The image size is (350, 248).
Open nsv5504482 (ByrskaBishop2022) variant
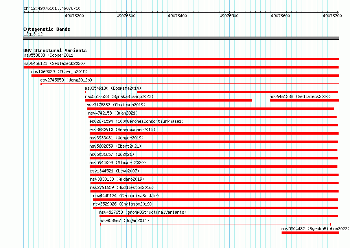(315, 229)
